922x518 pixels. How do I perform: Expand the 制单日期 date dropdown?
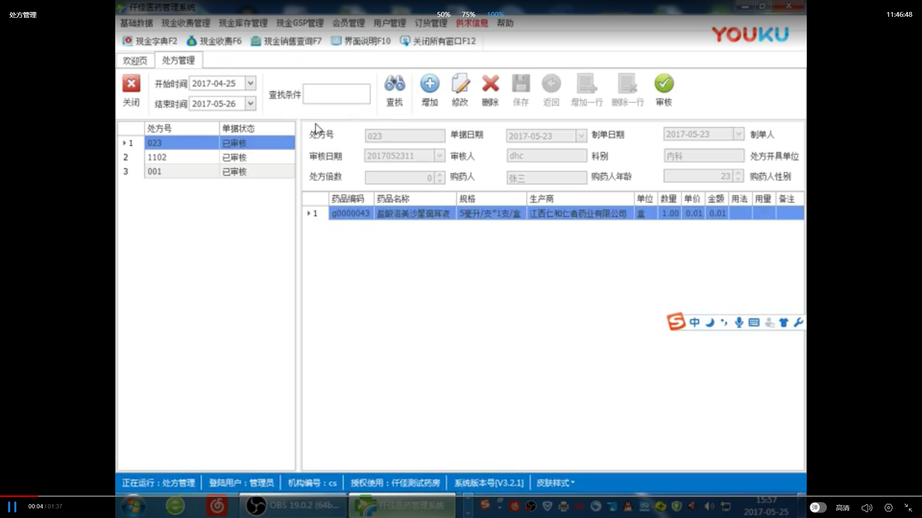(739, 134)
